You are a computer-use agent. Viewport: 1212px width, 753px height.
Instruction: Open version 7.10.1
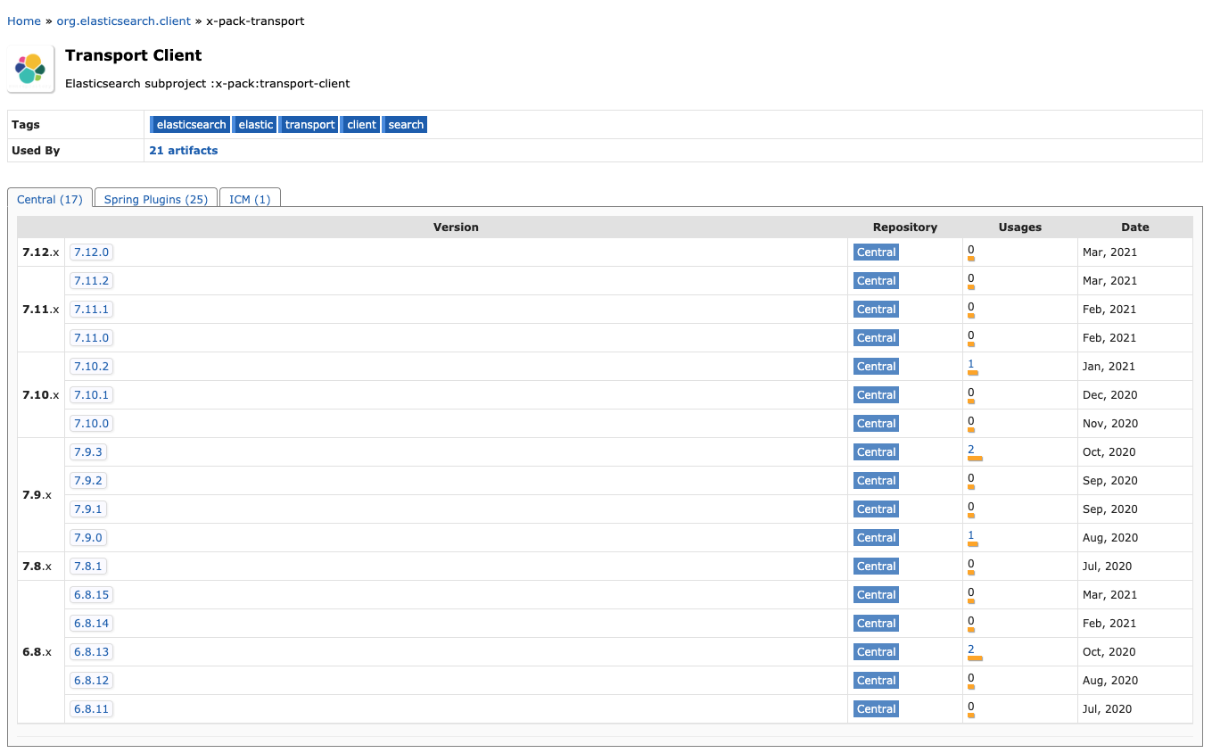point(91,395)
